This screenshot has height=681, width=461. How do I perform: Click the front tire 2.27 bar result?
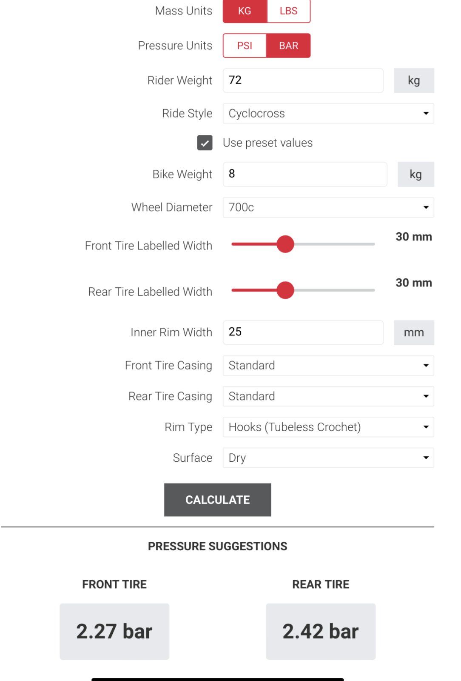[114, 631]
